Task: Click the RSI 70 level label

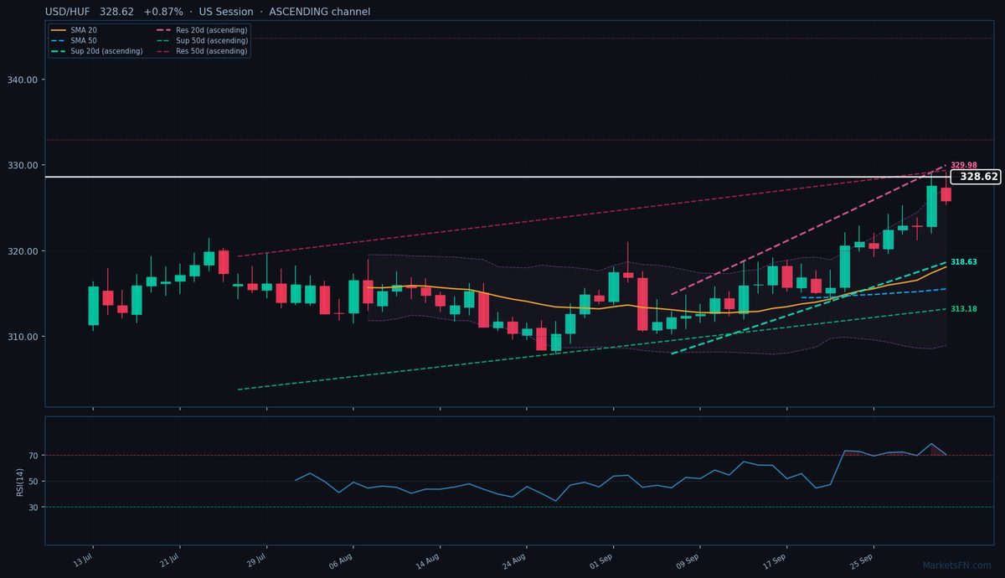Action: [33, 456]
